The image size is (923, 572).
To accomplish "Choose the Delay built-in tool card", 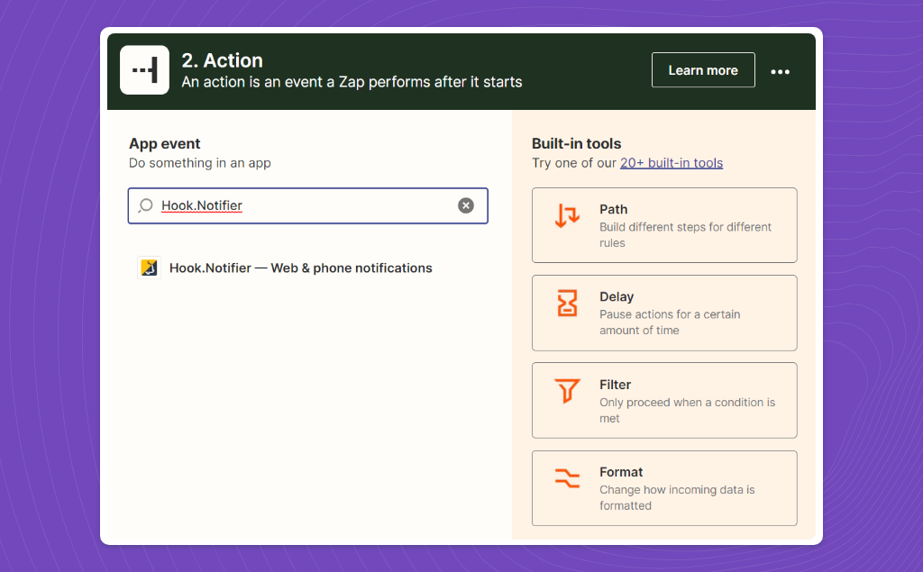I will (664, 313).
